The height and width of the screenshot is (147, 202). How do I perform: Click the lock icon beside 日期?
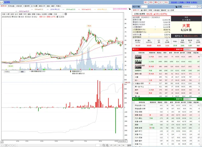[176, 7]
